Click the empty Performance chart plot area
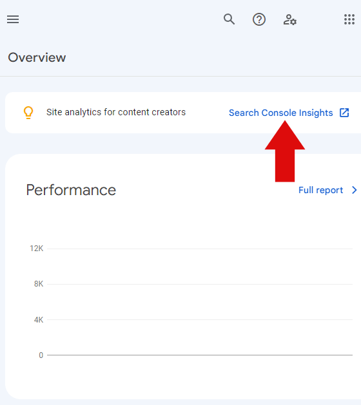 pos(200,302)
